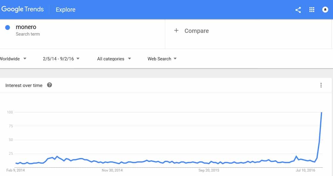Click the Google Trends logo
Screen dimensions: 333x176
pyautogui.click(x=23, y=9)
